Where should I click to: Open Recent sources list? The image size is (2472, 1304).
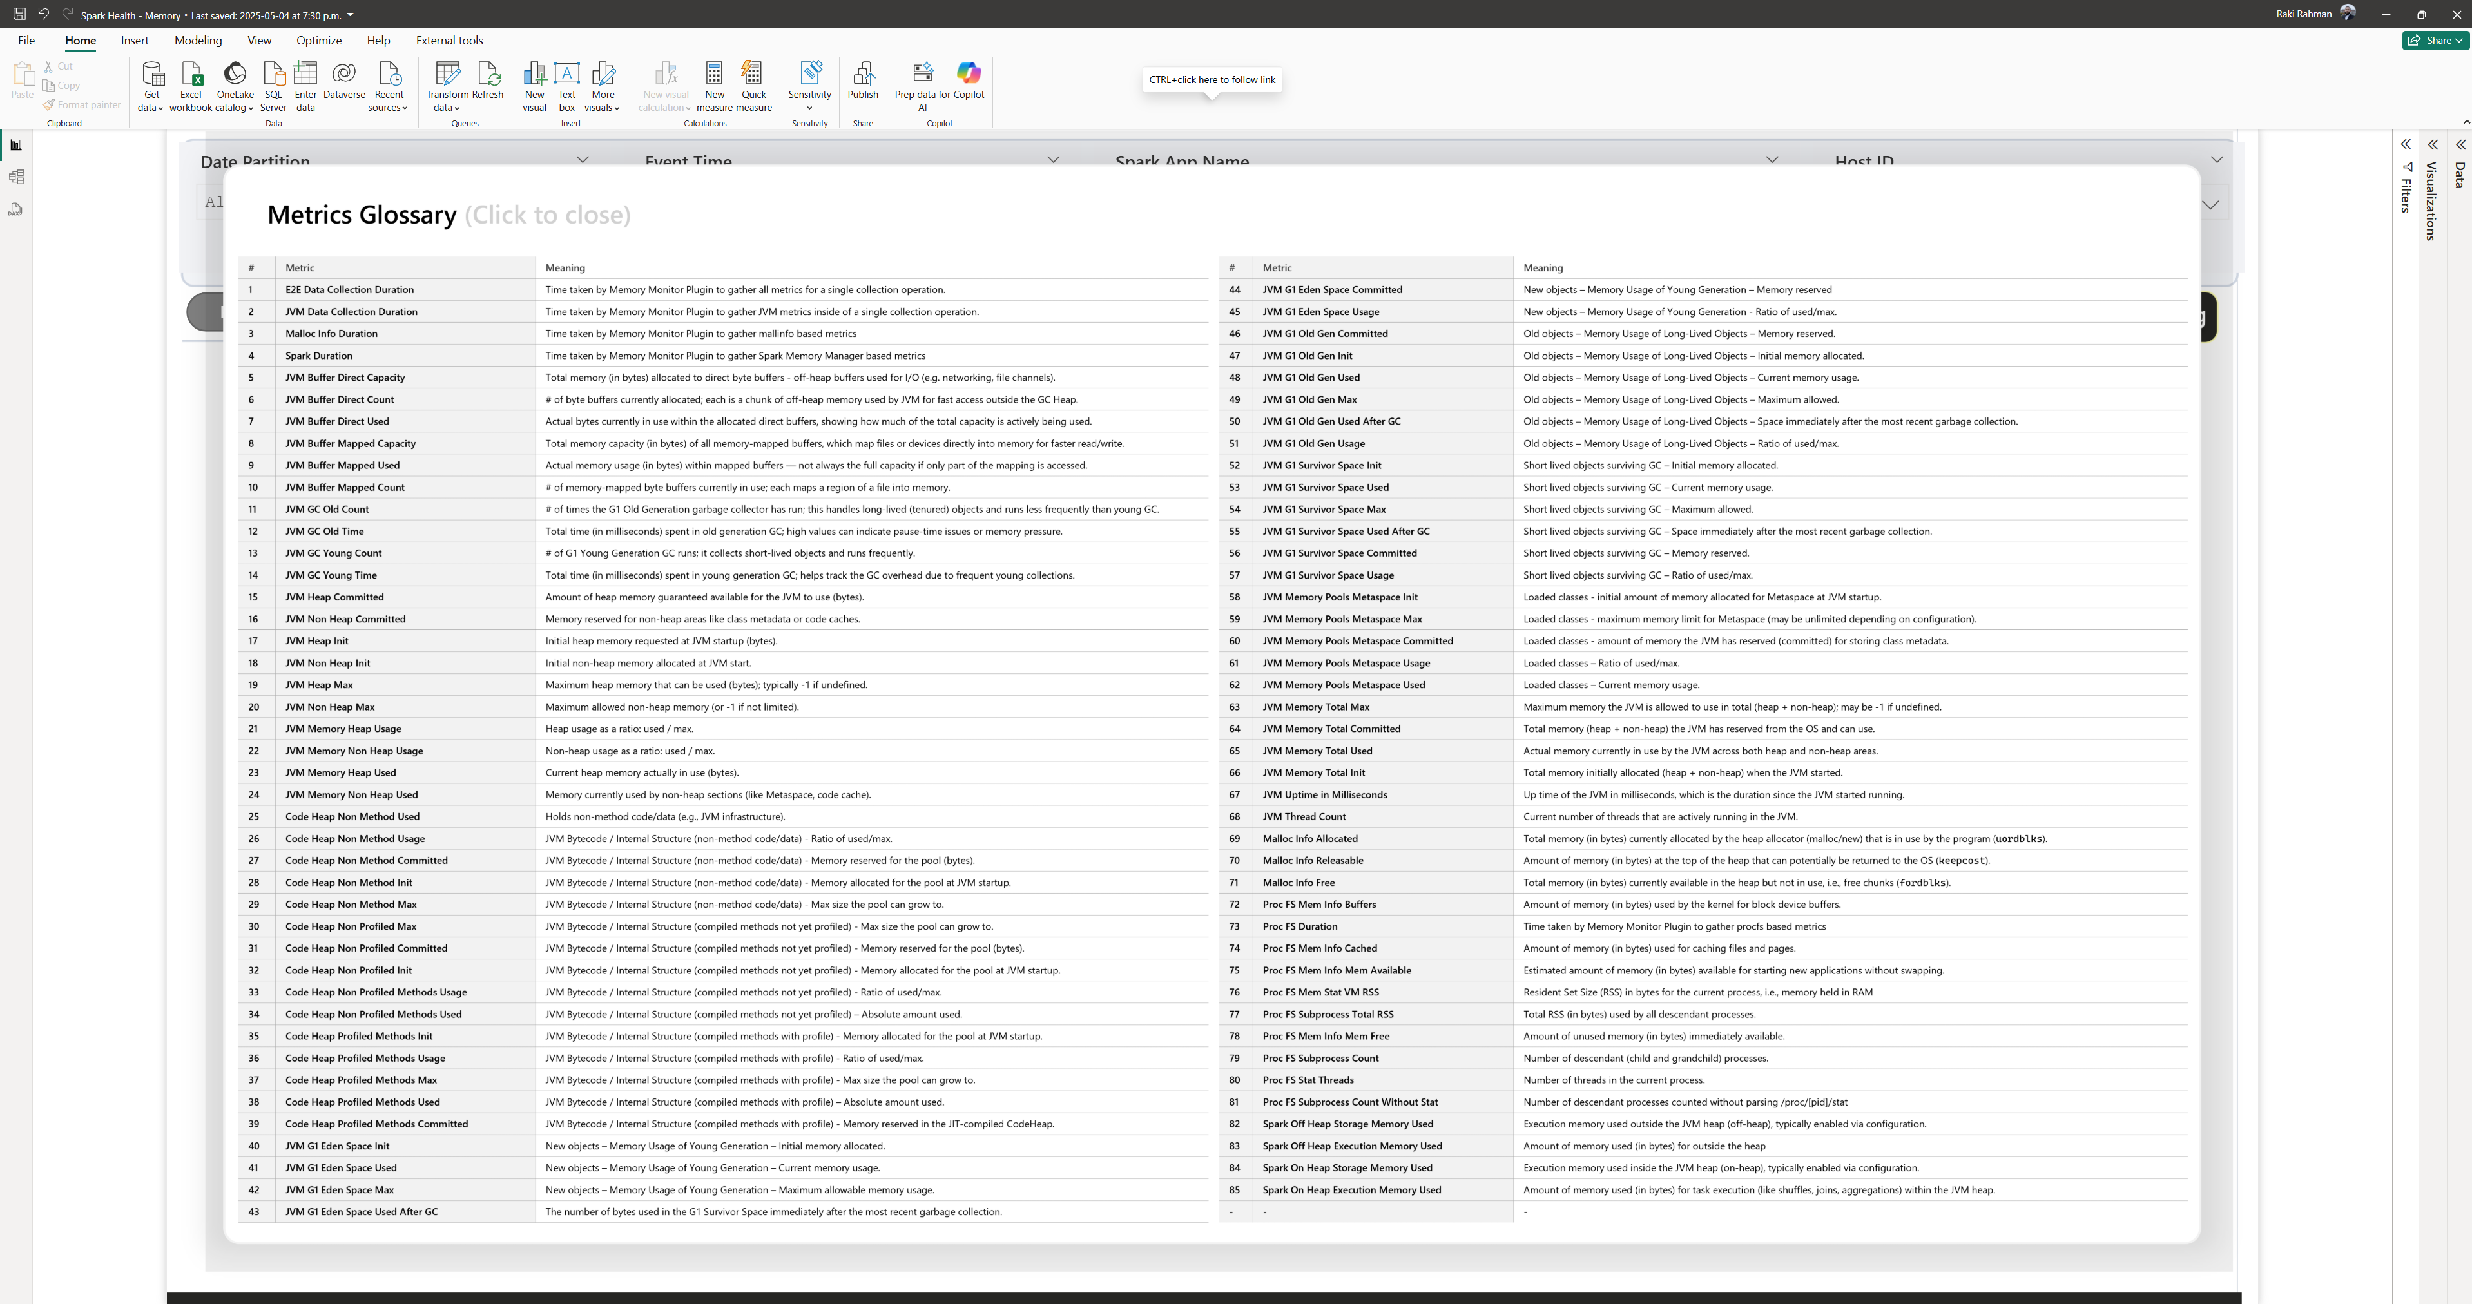point(389,86)
